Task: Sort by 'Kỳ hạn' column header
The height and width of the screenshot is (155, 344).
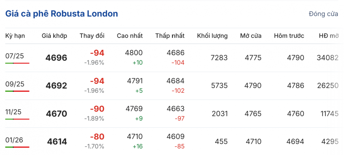Action: coord(15,36)
